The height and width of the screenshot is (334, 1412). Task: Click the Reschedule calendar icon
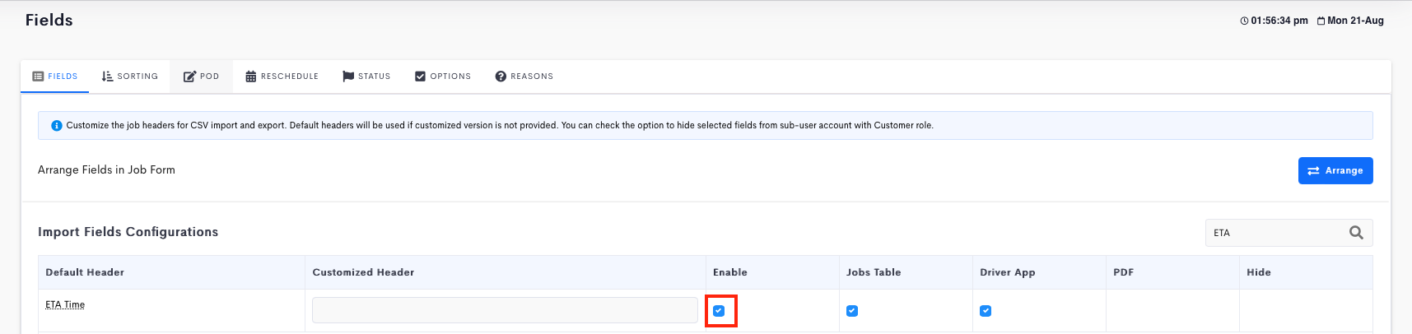pos(251,77)
